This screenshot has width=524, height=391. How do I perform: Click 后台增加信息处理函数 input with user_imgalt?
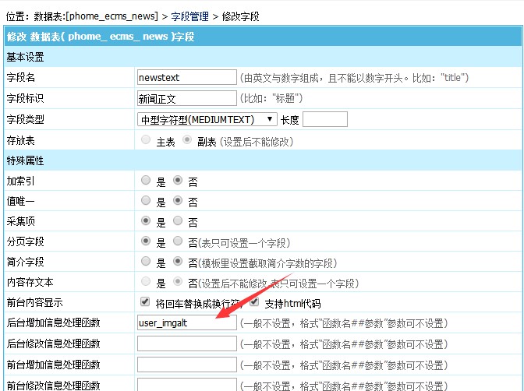pyautogui.click(x=186, y=322)
